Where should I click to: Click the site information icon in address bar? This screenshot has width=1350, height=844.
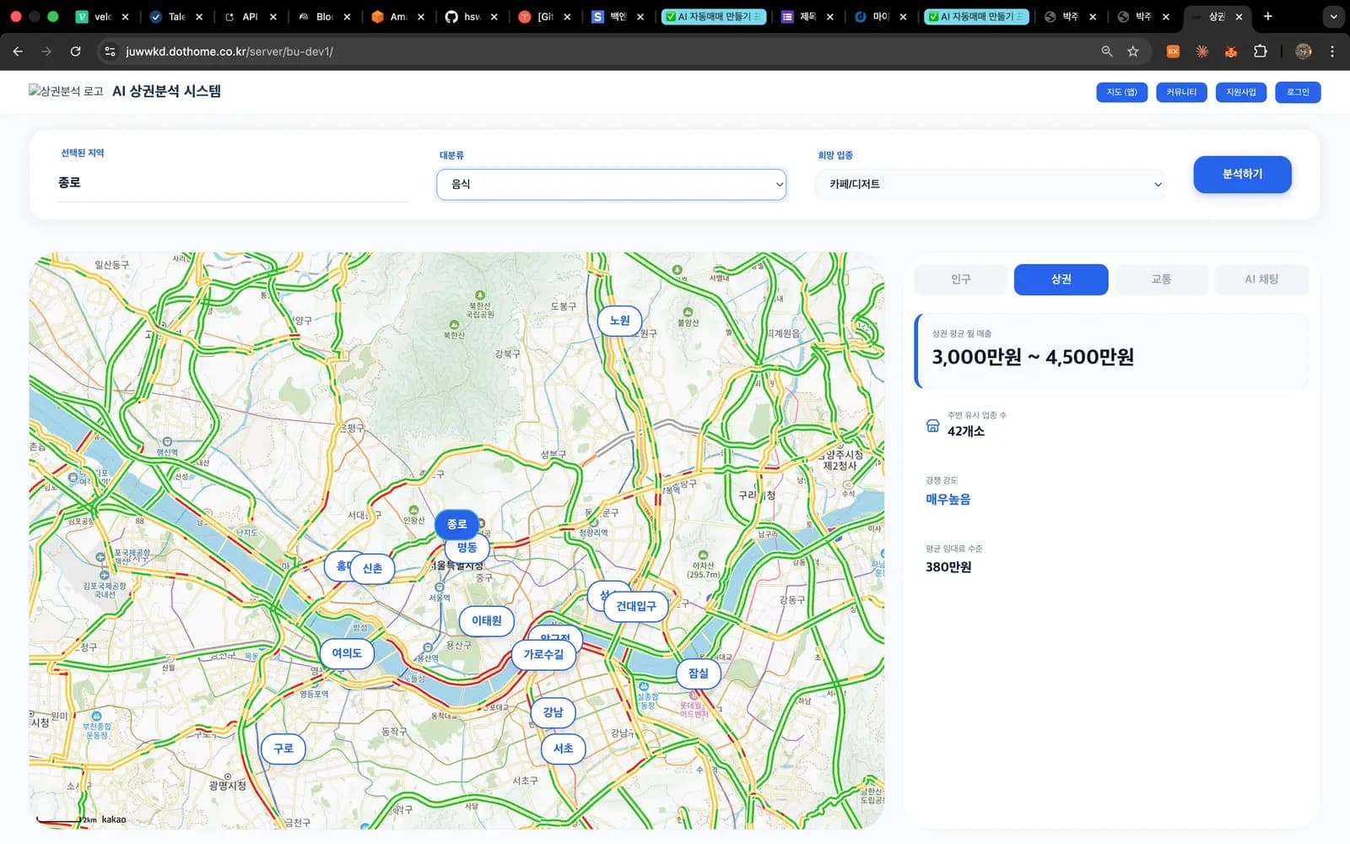point(110,51)
